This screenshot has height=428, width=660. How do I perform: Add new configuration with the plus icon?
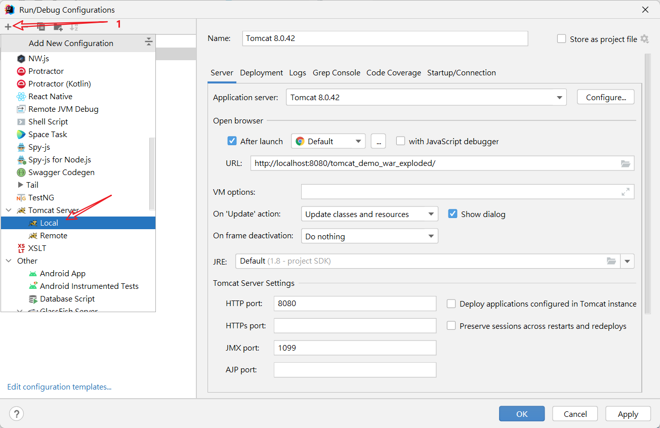8,26
